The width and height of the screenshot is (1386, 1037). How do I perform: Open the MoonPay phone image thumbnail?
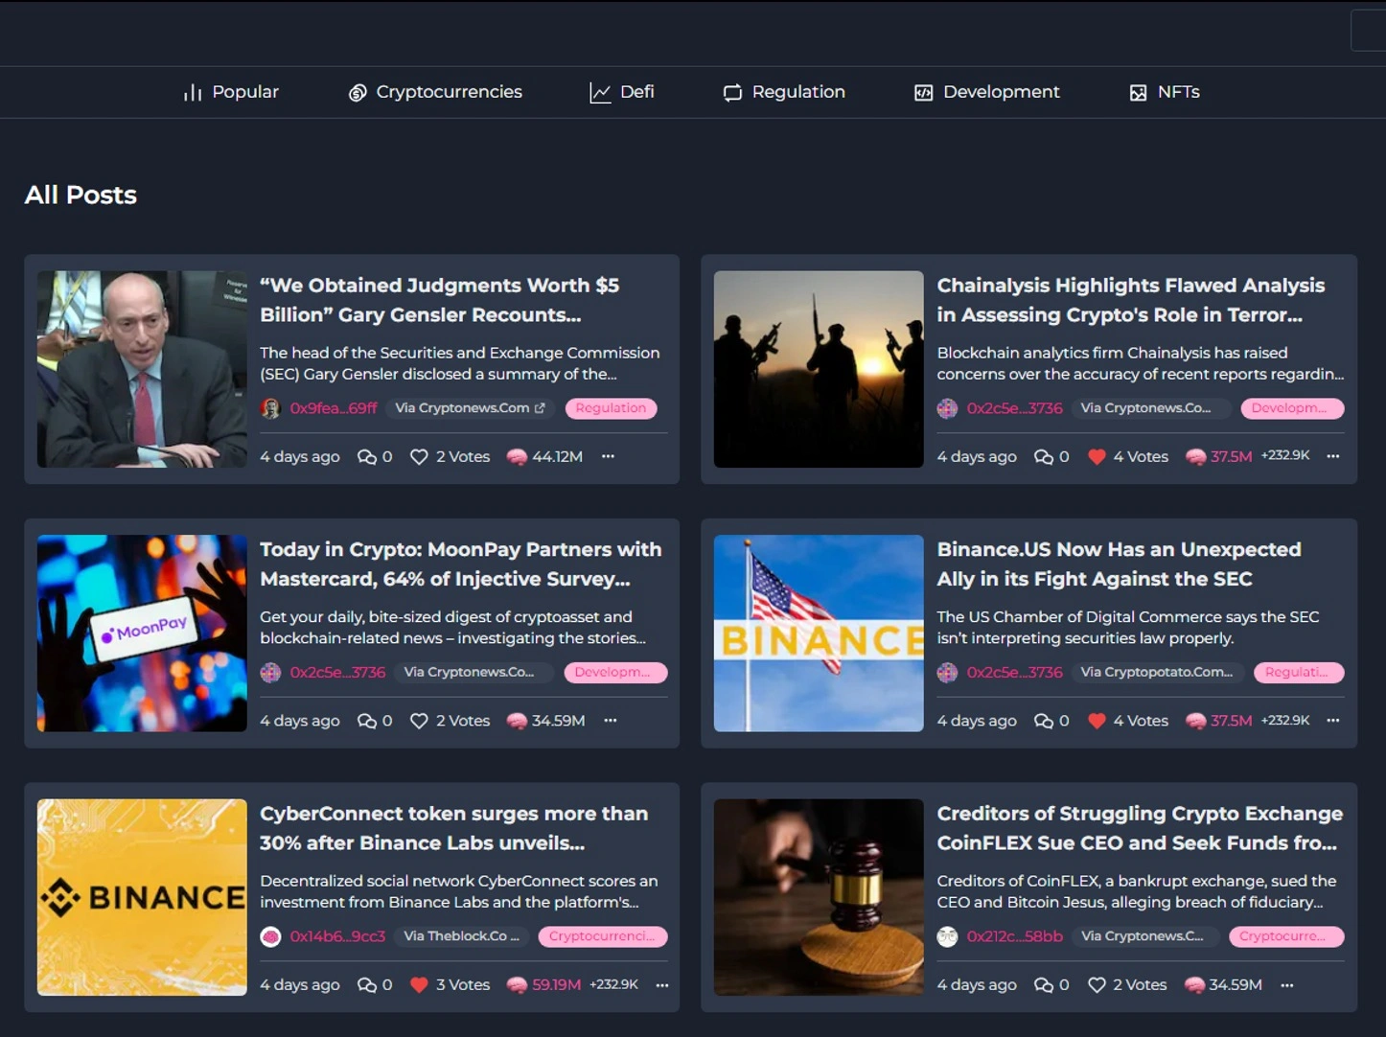click(x=142, y=634)
